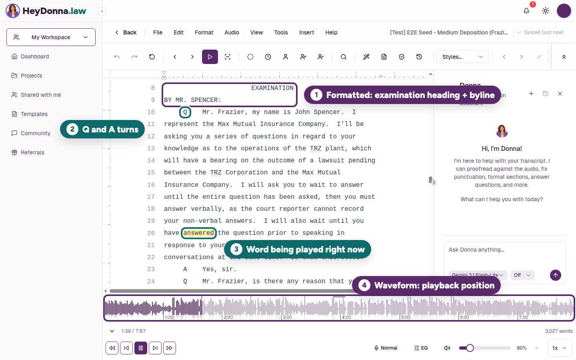Open the My Workspace dropdown

pyautogui.click(x=51, y=37)
